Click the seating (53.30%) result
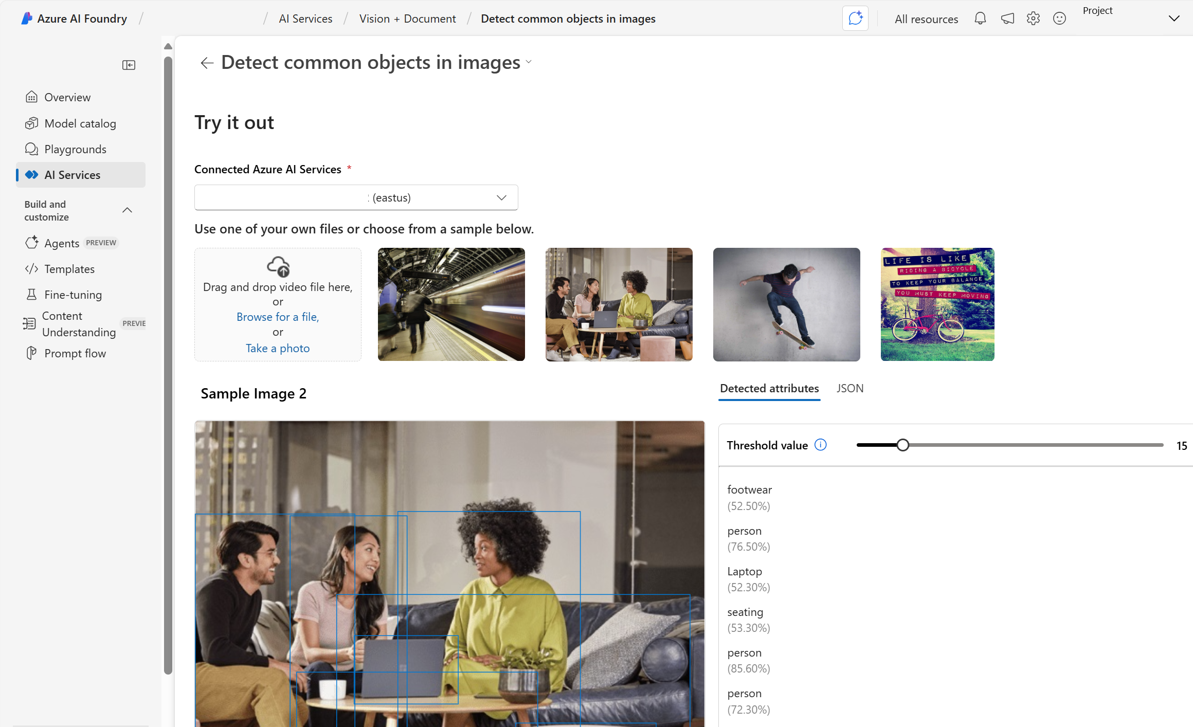Screen dimensions: 1193x727 click(x=748, y=620)
